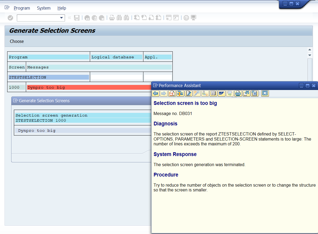
Task: Click the Exit icon in main toolbar
Action: pos(95,18)
